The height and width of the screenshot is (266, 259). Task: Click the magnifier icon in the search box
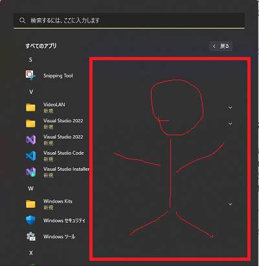click(x=22, y=21)
